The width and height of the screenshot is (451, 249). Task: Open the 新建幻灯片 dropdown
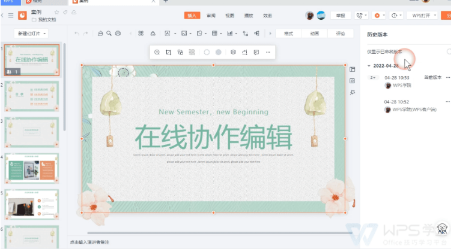pos(32,34)
